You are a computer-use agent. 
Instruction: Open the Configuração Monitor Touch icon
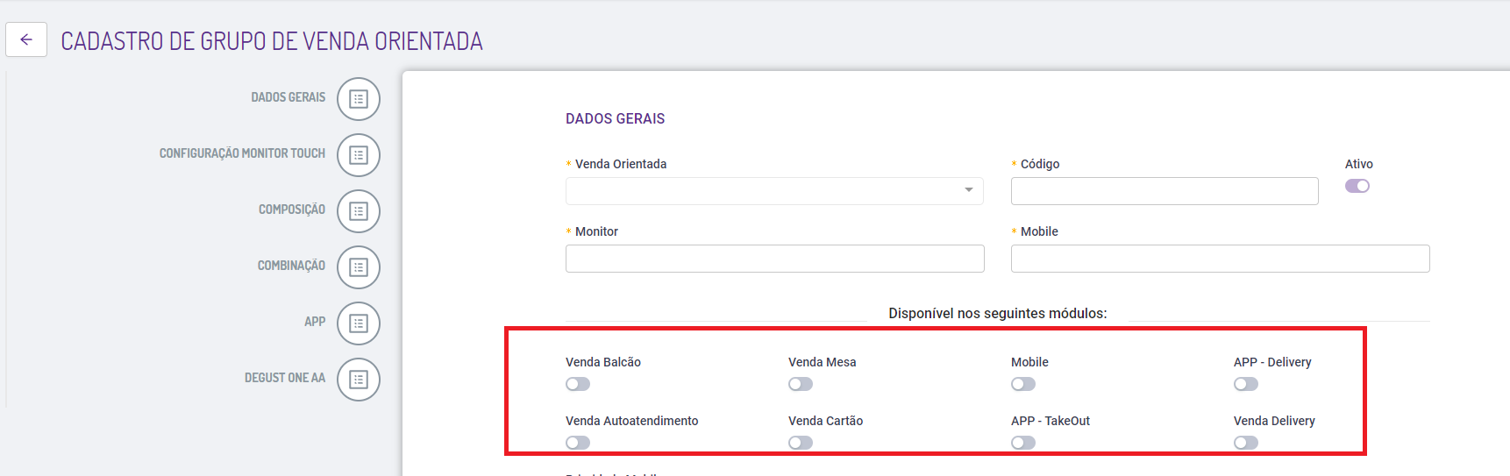pos(359,155)
